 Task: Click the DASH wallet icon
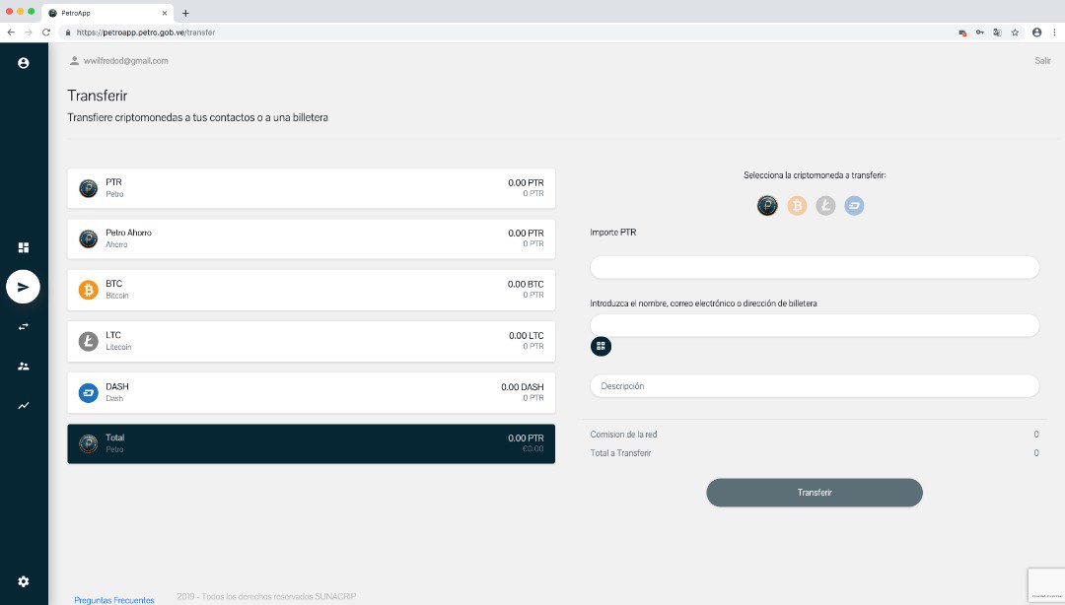click(x=89, y=392)
